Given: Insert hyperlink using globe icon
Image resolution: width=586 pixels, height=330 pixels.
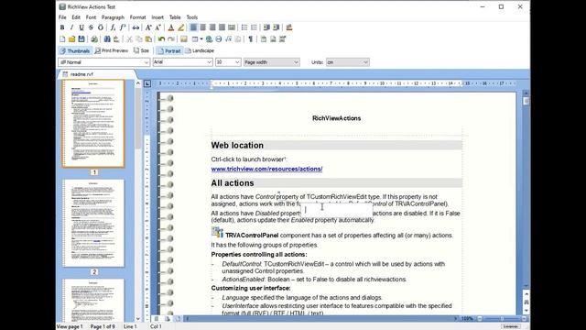Looking at the screenshot, I should (x=209, y=38).
